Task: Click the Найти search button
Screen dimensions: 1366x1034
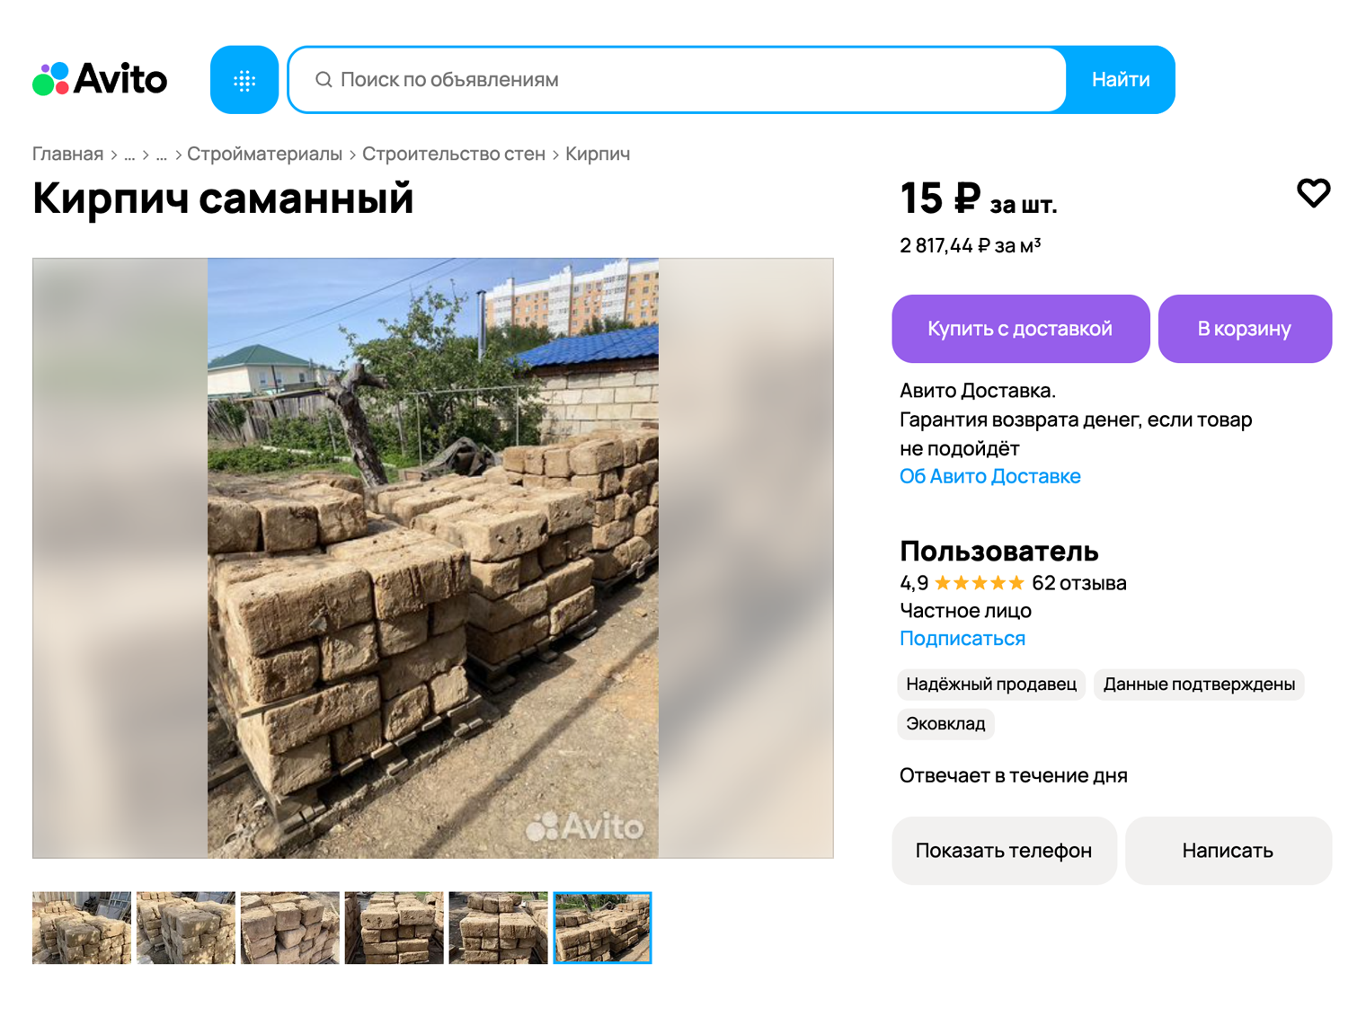Action: pos(1121,80)
